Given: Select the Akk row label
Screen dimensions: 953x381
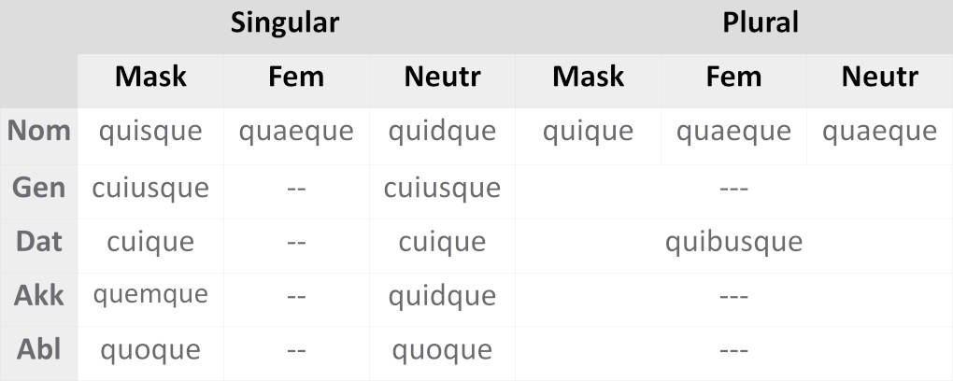Looking at the screenshot, I should tap(39, 296).
